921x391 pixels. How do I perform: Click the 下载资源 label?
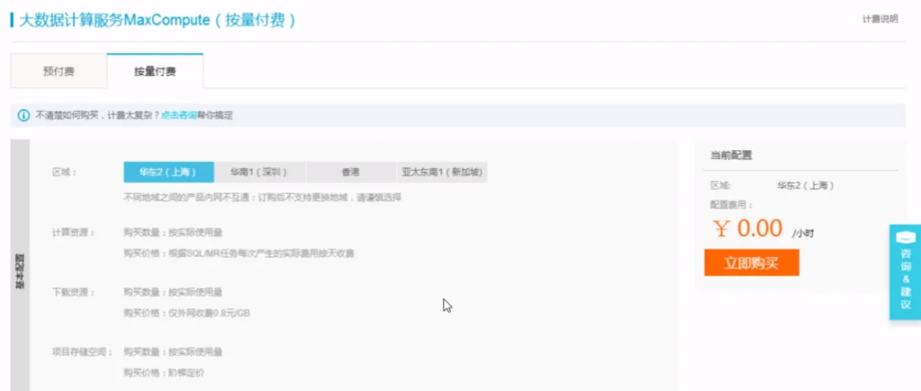coord(73,292)
